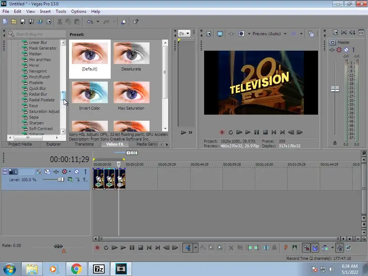368x276 pixels.
Task: Open video preview Project Video Properties icon
Action: [x=209, y=34]
